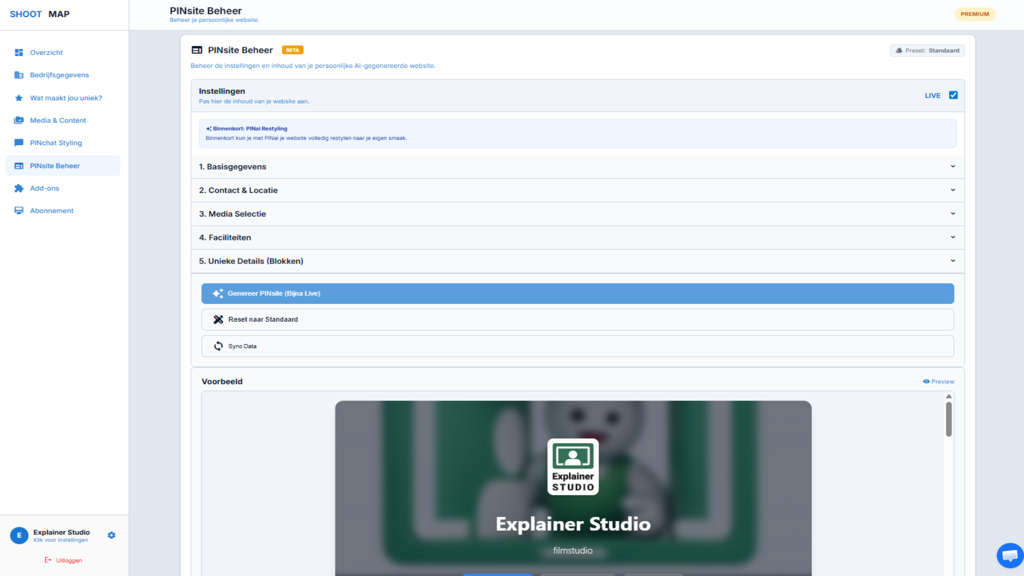Click the Overzicht dashboard icon
This screenshot has width=1024, height=576.
coord(19,52)
